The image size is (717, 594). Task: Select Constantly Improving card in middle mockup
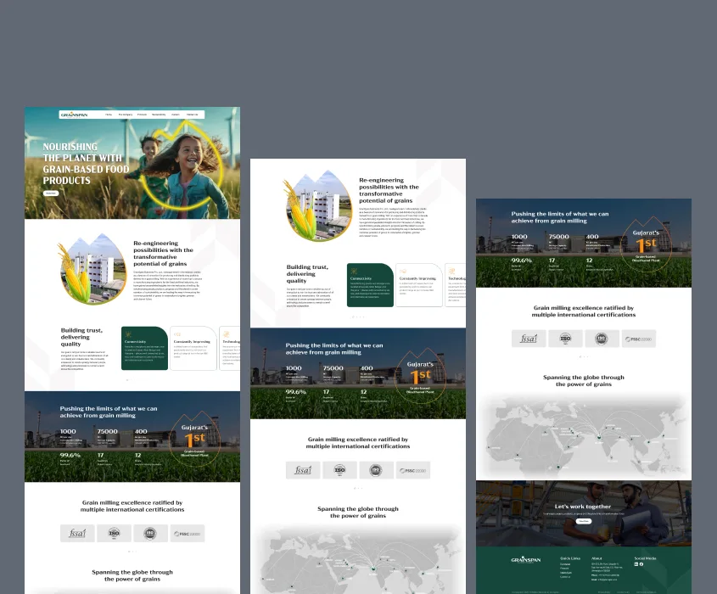click(419, 285)
